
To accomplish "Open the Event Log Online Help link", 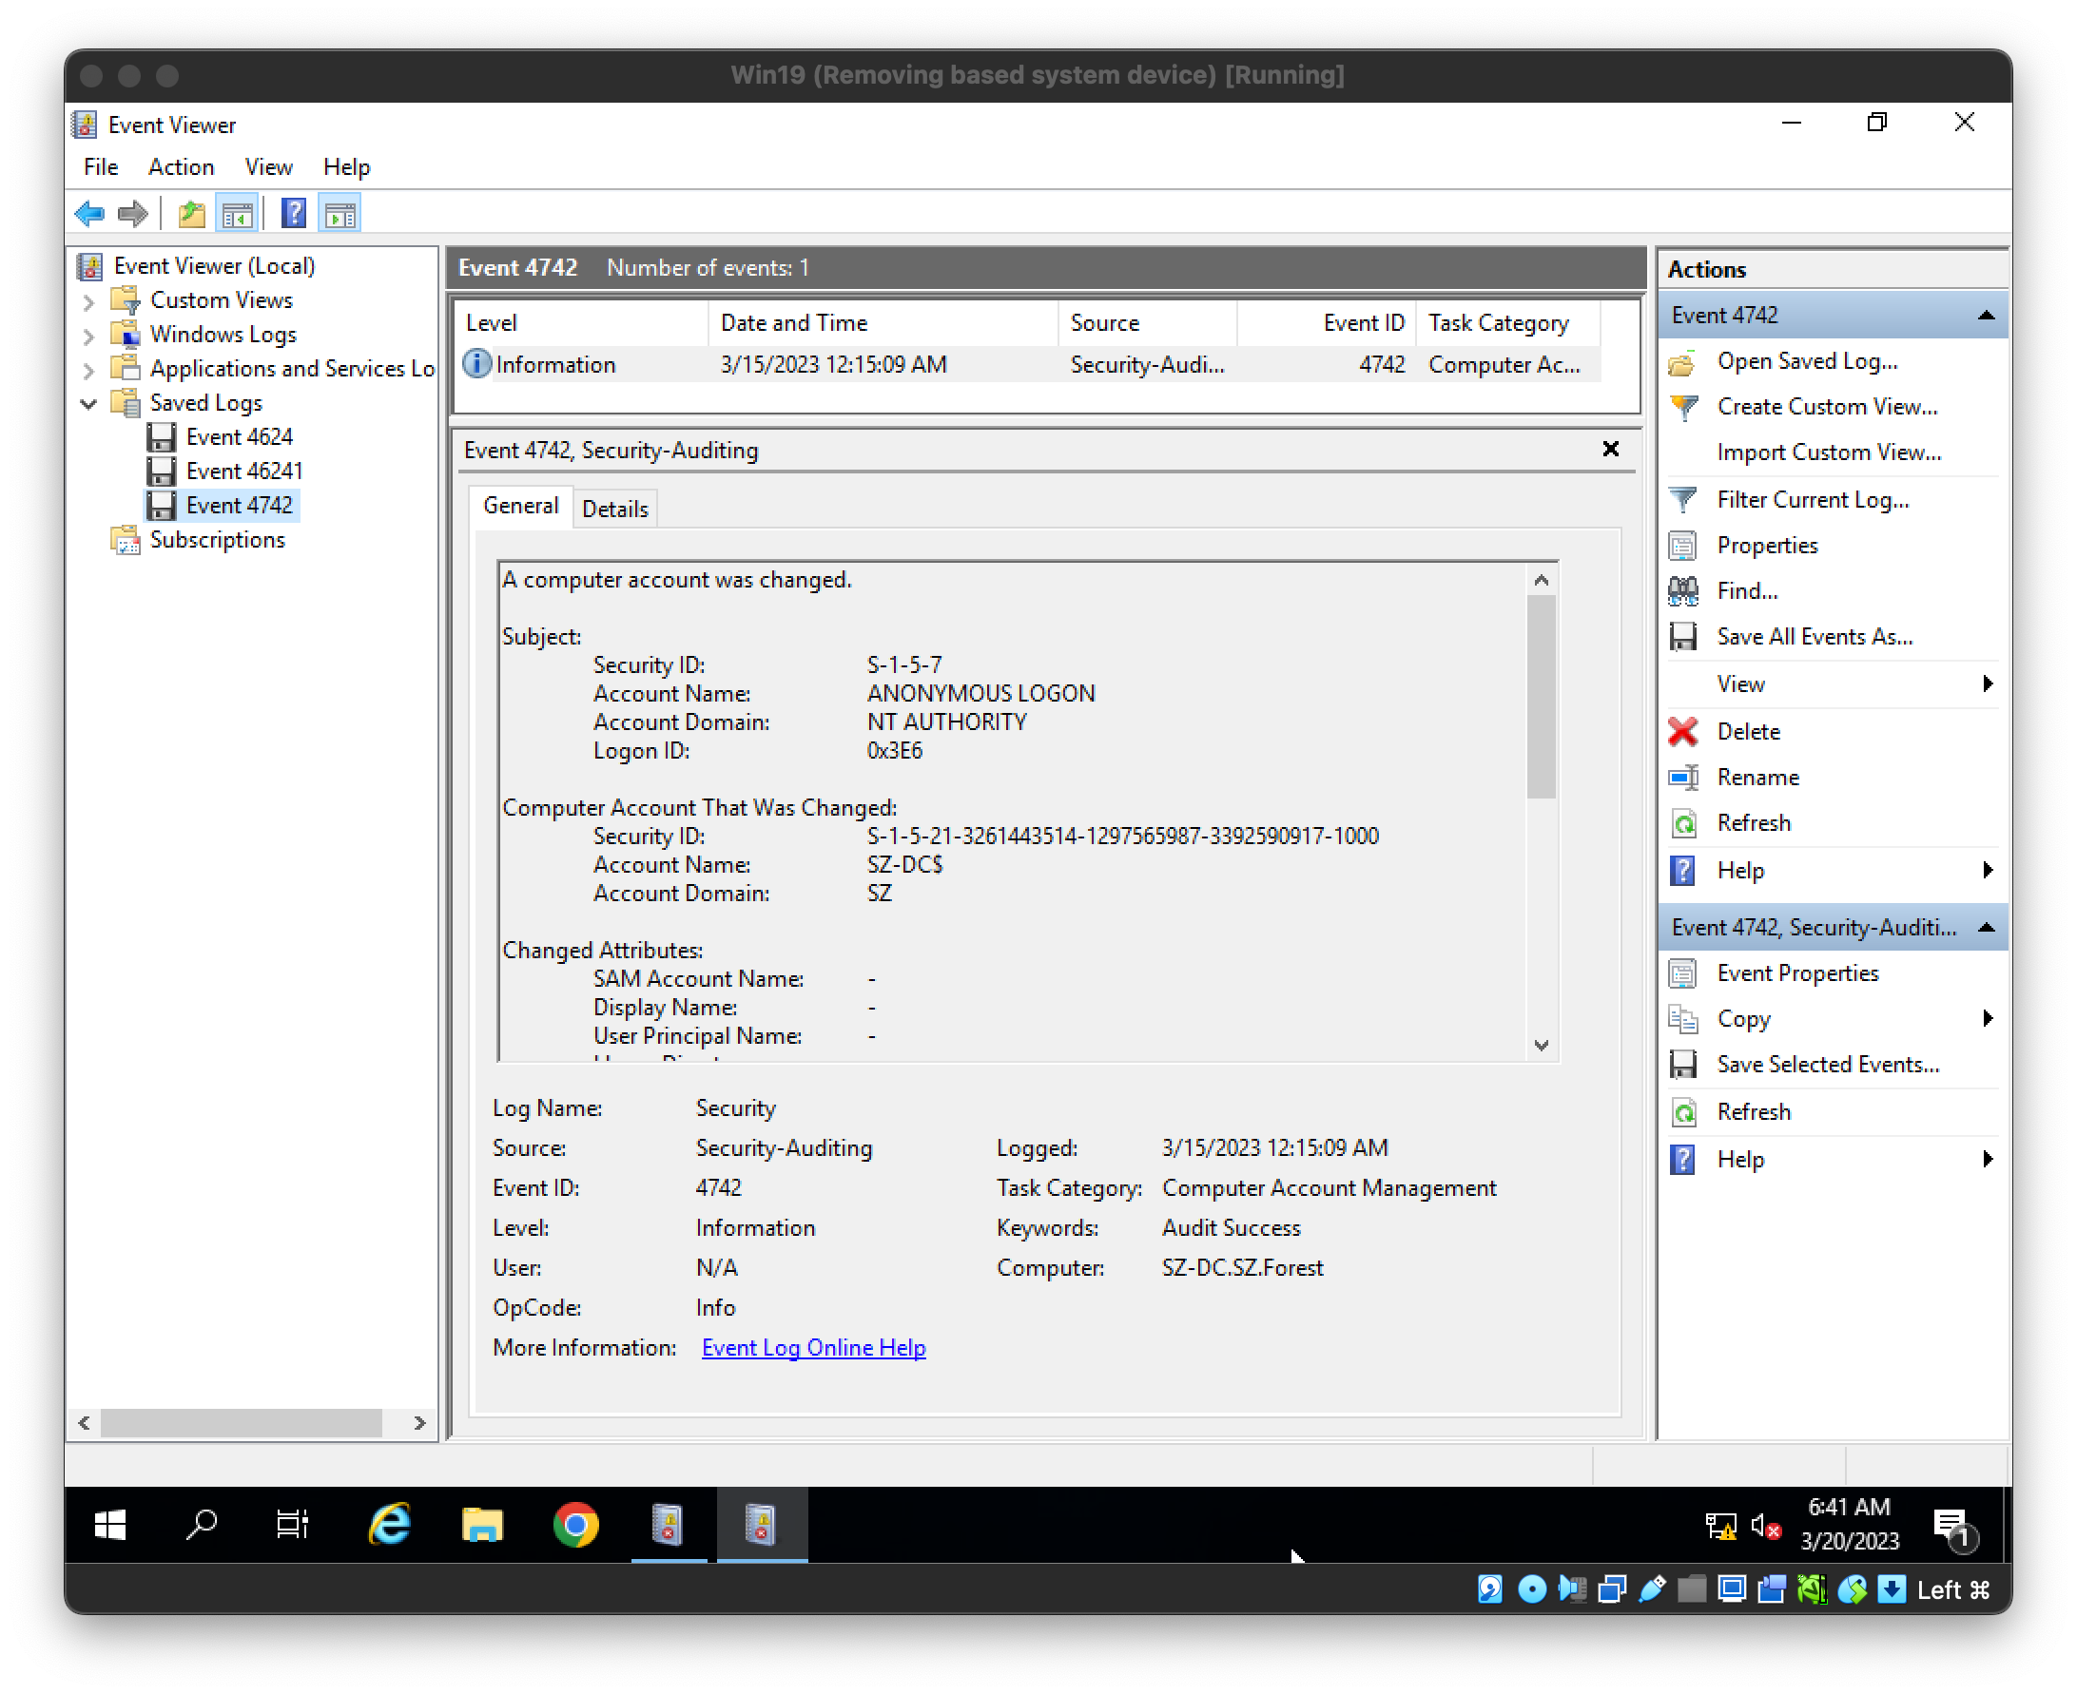I will tap(814, 1349).
